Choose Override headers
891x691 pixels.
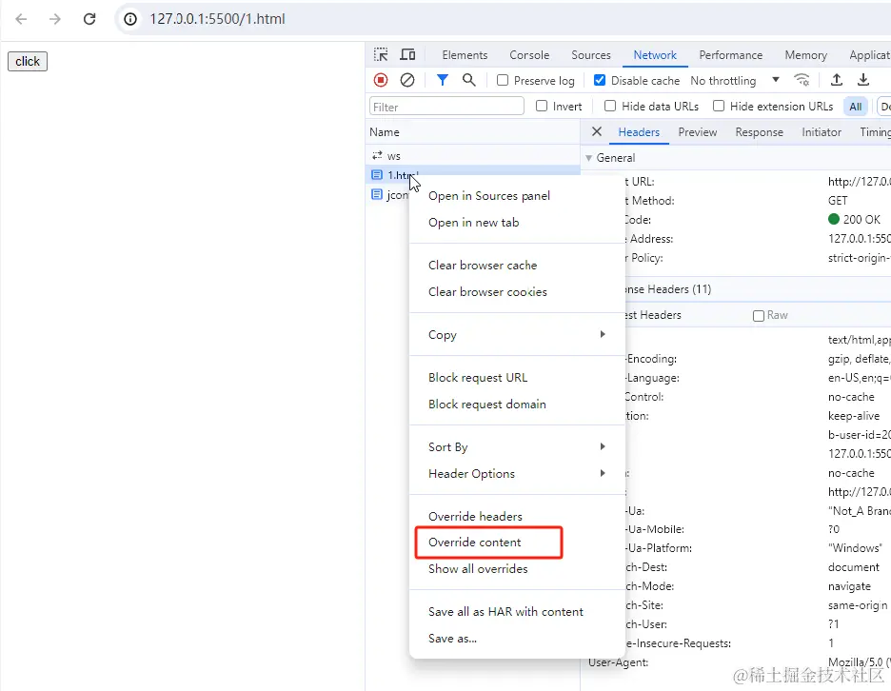(517, 516)
